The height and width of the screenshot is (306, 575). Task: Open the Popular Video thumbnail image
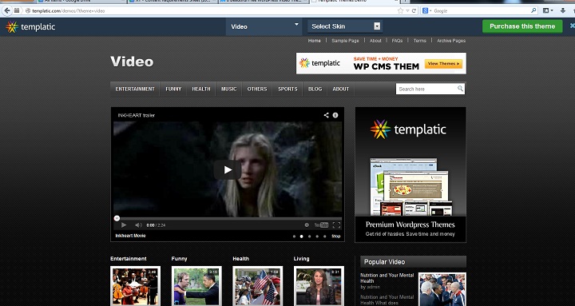442,289
